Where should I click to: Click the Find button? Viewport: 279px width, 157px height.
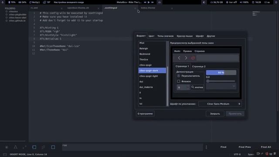(x=223, y=147)
